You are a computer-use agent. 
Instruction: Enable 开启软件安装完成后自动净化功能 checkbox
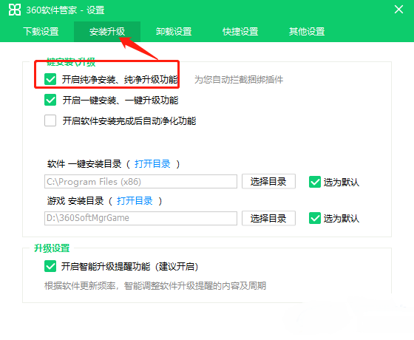coord(50,120)
